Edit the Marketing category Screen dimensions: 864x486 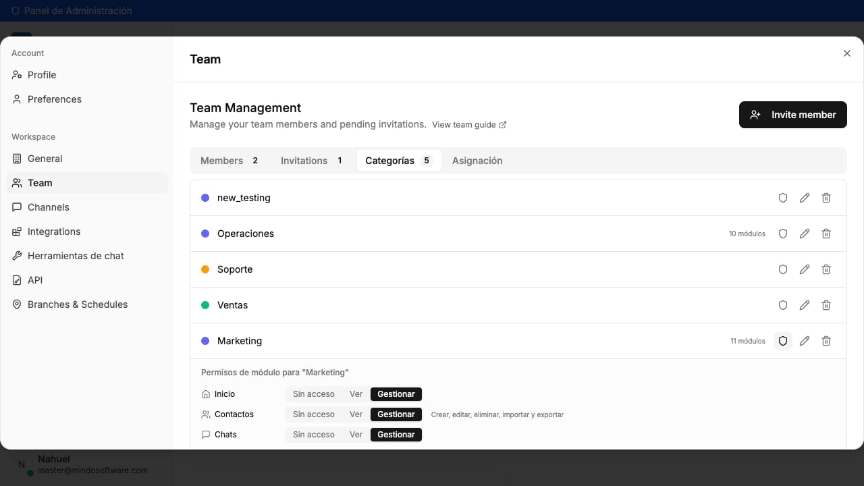[805, 341]
